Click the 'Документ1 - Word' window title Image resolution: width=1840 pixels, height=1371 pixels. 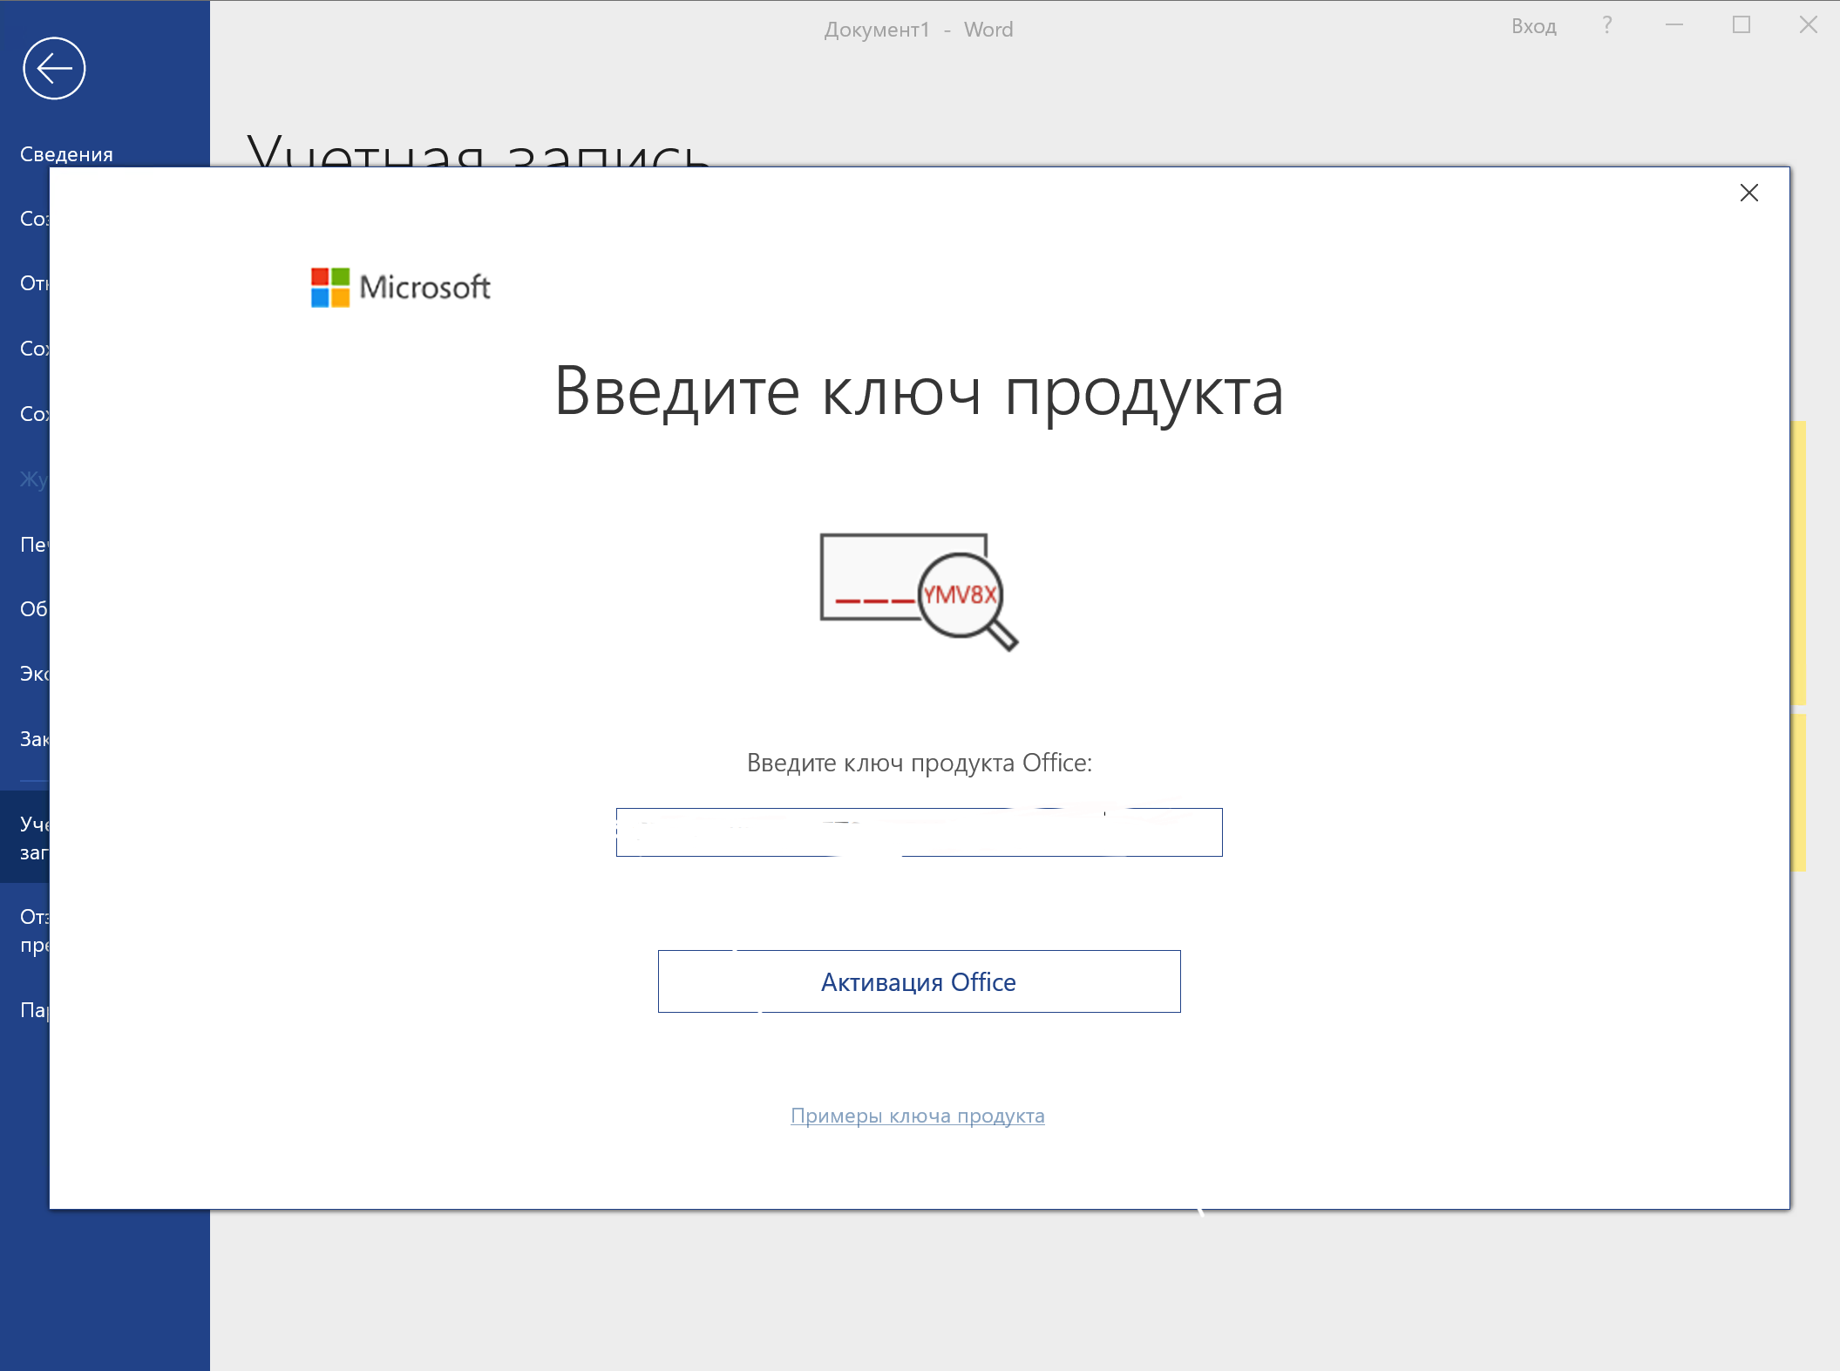tap(919, 30)
